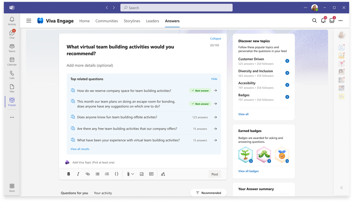This screenshot has height=202, width=353.
Task: Open Viva Engage notifications bell
Action: click(x=323, y=21)
